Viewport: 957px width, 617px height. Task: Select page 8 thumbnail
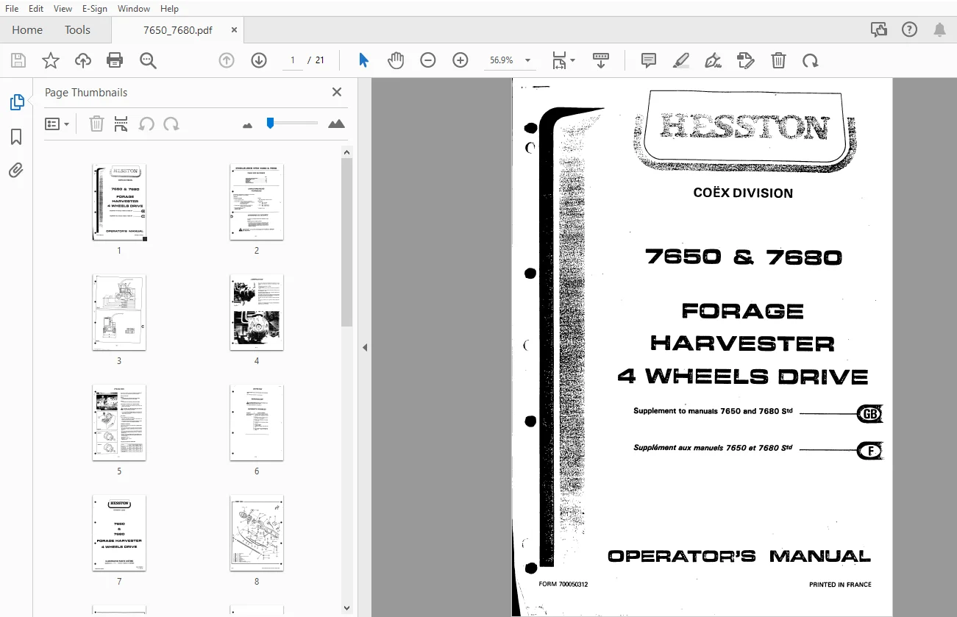[x=257, y=533]
